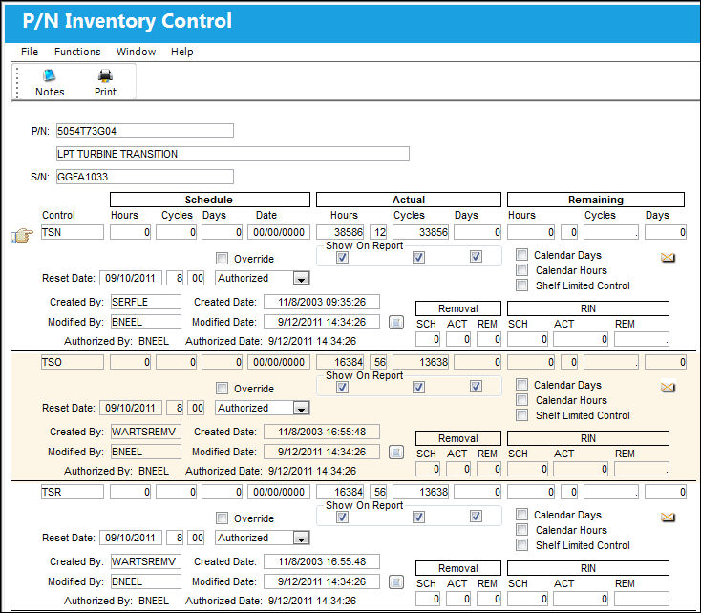Enable Shelf Limited Control in TSR section
The height and width of the screenshot is (613, 701).
tap(521, 544)
